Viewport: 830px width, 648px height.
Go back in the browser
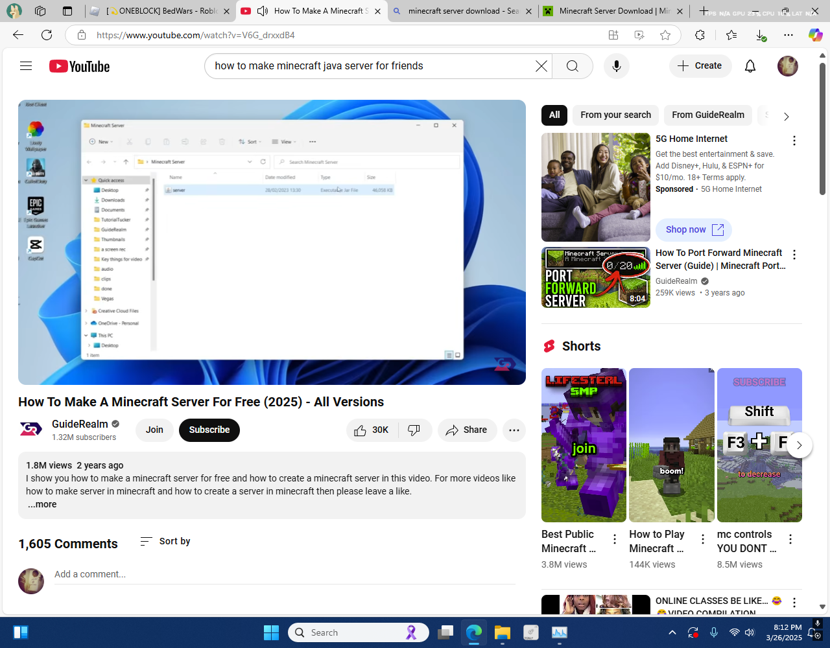18,35
